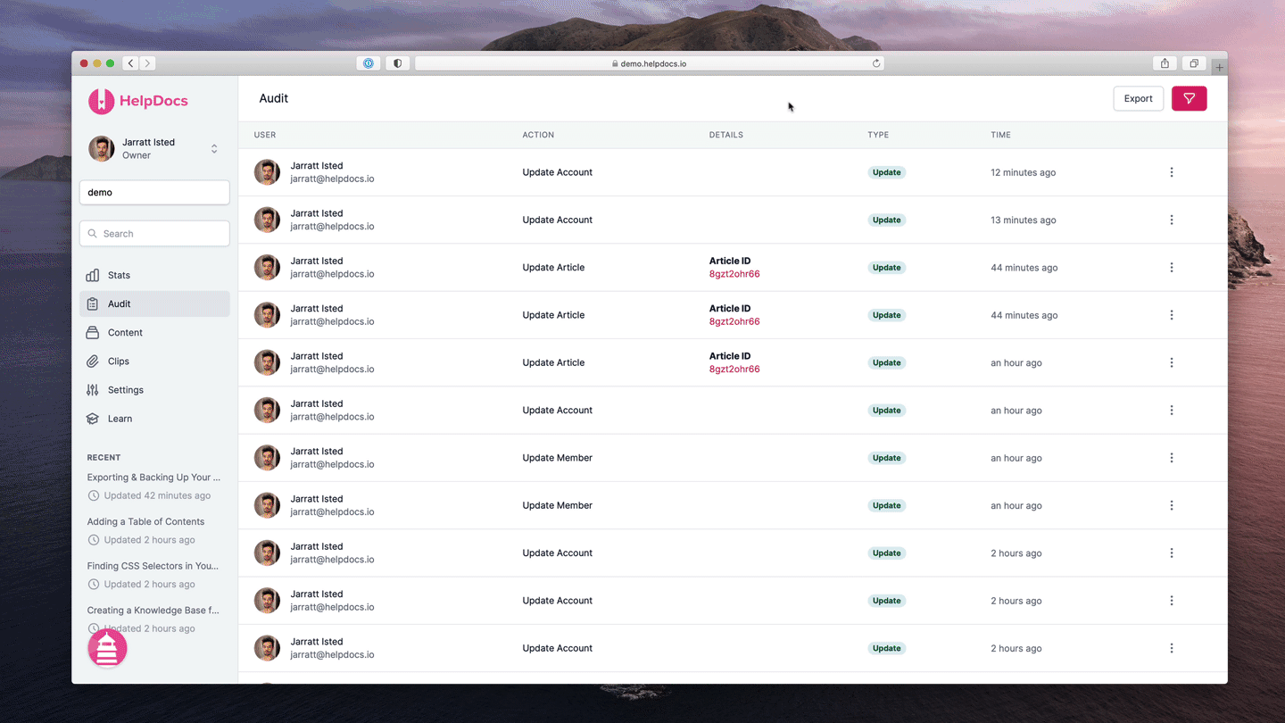Open recent article Creating a Knowledge Base
The image size is (1285, 723).
pyautogui.click(x=153, y=610)
